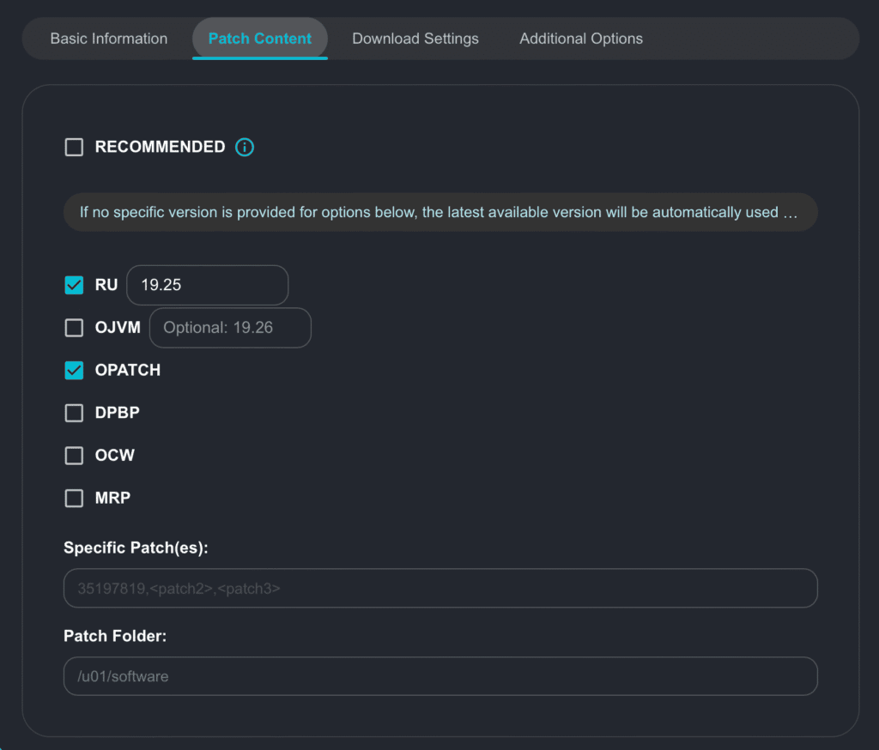Viewport: 879px width, 750px height.
Task: Check the DPBP checkbox
Action: (75, 413)
